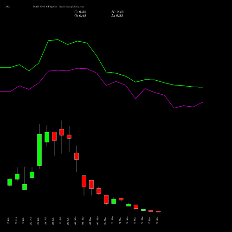Image resolution: width=232 pixels, height=232 pixels.
Task: Click the 20 Feb date label
Action: 31,221
